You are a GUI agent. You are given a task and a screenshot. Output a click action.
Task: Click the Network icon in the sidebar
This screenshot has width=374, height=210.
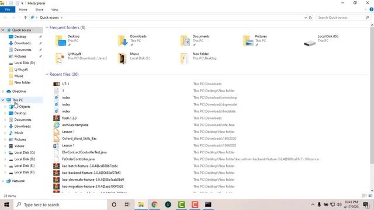coord(9,181)
